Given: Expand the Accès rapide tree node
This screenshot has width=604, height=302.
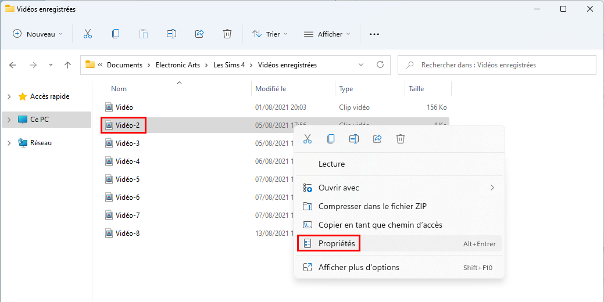Looking at the screenshot, I should pos(9,96).
